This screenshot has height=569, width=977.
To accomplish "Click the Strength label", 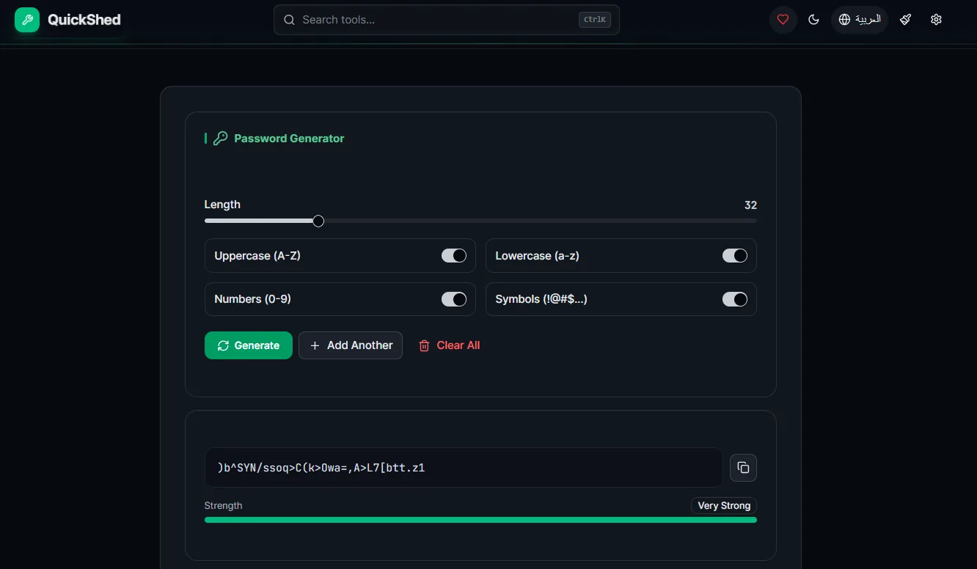I will (224, 505).
